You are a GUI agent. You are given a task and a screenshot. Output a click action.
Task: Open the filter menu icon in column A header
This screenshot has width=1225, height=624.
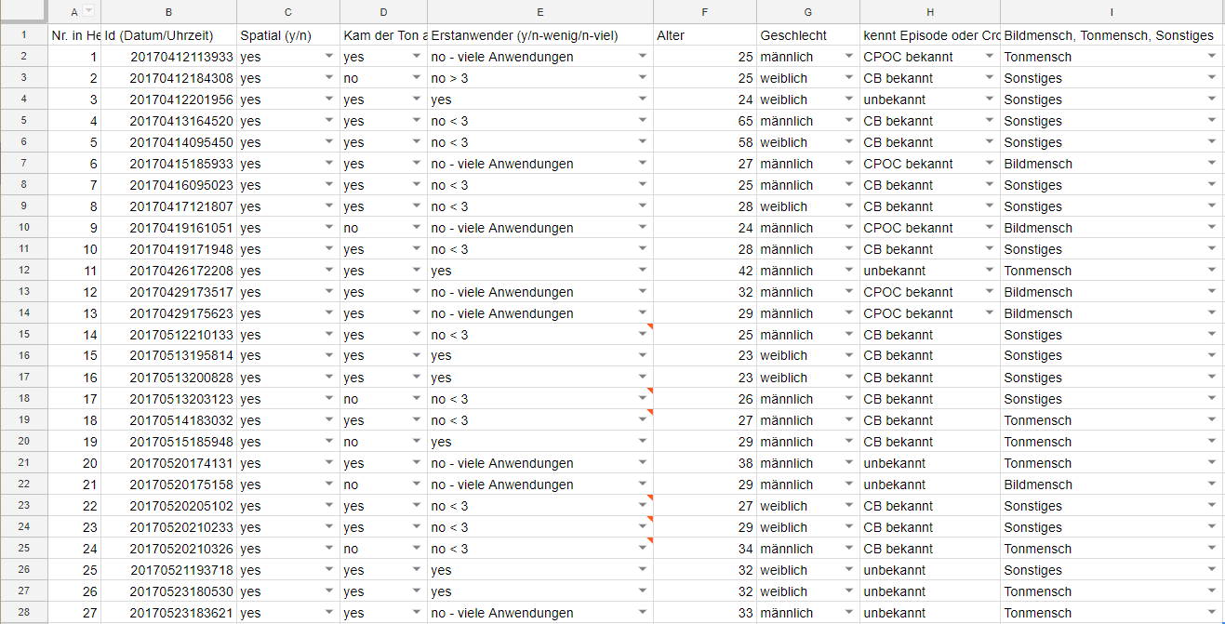click(x=89, y=11)
